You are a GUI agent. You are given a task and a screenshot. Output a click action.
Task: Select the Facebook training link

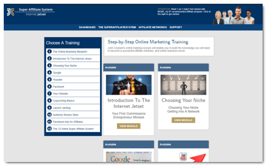click(x=58, y=87)
